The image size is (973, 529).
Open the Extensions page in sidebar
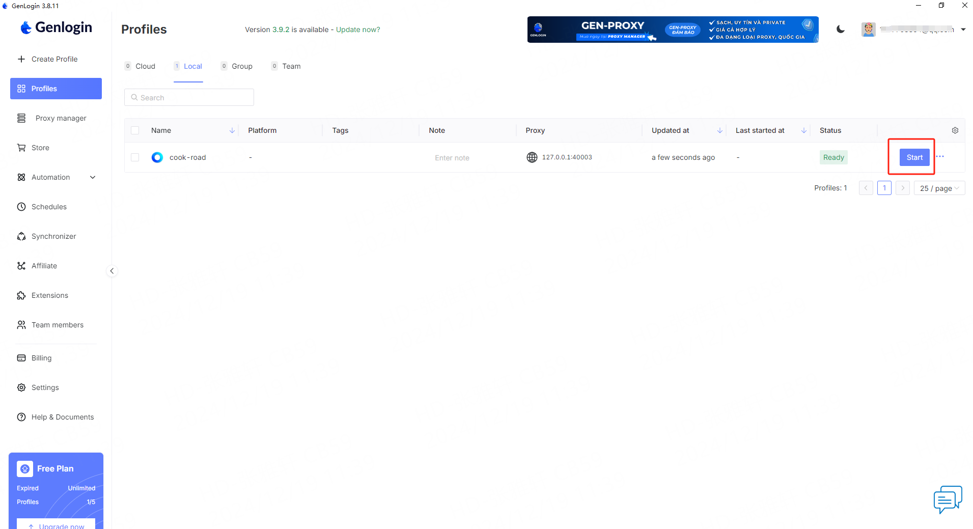(49, 295)
